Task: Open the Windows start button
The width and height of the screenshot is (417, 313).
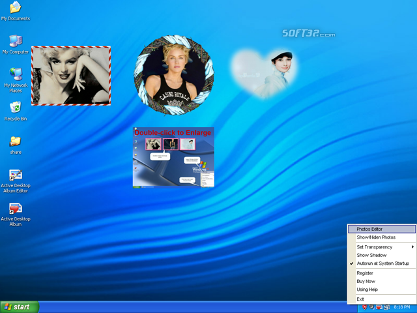Action: pyautogui.click(x=20, y=307)
